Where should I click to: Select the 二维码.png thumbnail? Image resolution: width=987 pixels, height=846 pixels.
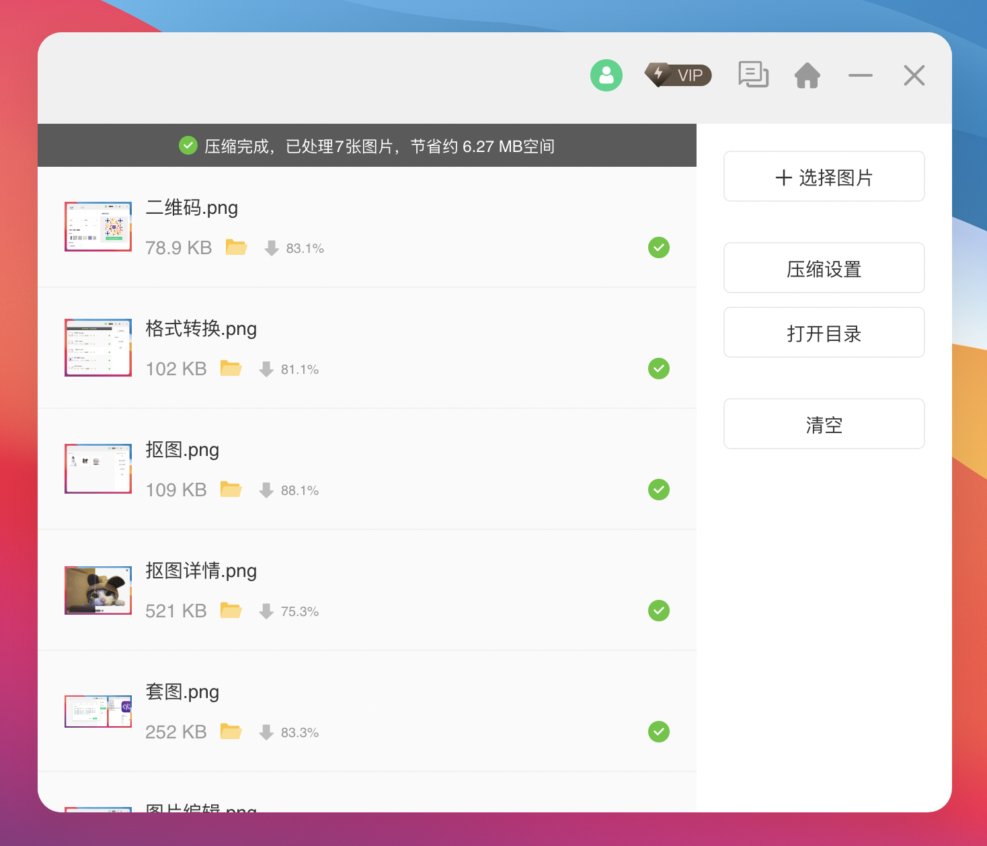pyautogui.click(x=98, y=227)
